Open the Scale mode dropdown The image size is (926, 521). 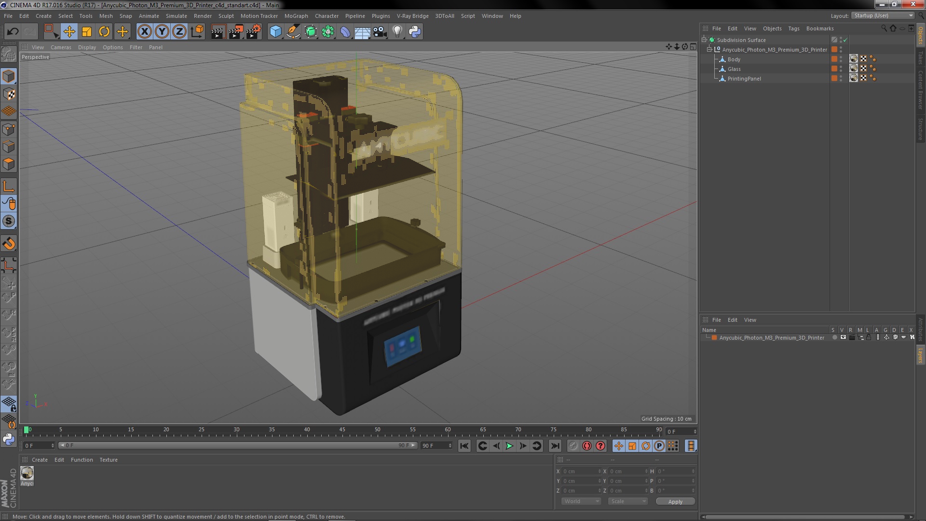tap(627, 501)
